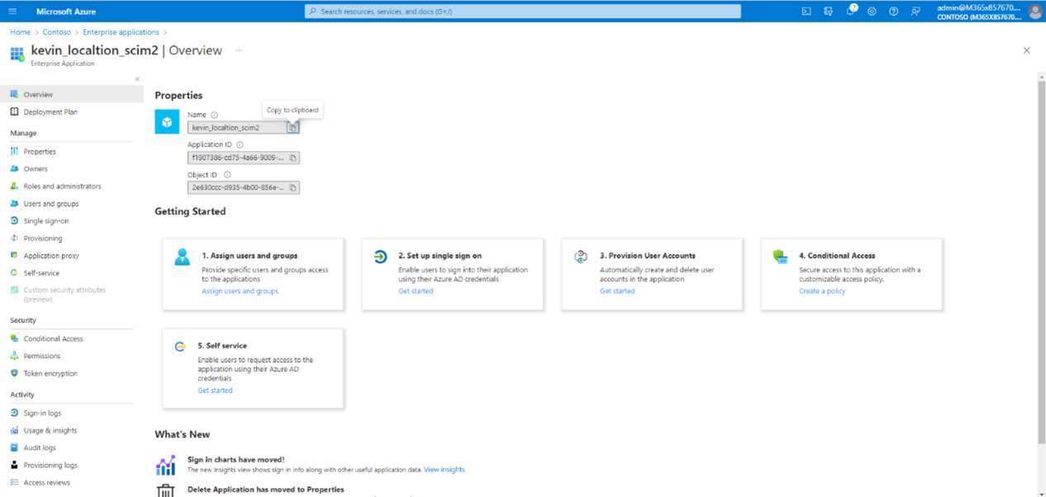This screenshot has height=497, width=1046.
Task: Go to Home breadcrumb
Action: tap(20, 32)
